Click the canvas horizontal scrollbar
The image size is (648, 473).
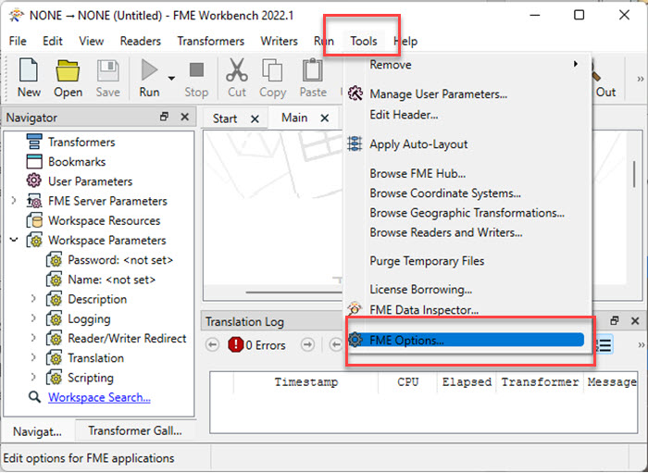pyautogui.click(x=293, y=293)
